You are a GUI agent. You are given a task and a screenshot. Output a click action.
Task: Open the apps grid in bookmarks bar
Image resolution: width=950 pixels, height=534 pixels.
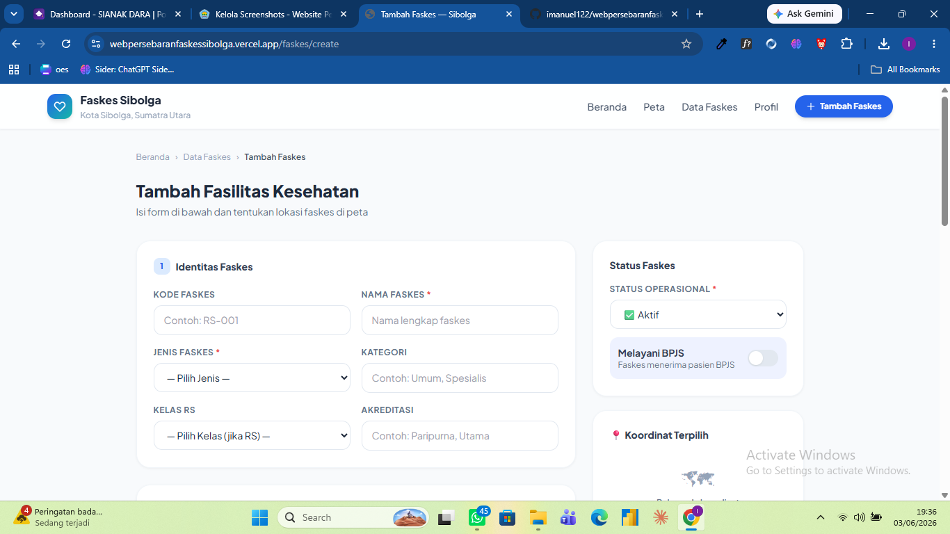click(x=13, y=70)
